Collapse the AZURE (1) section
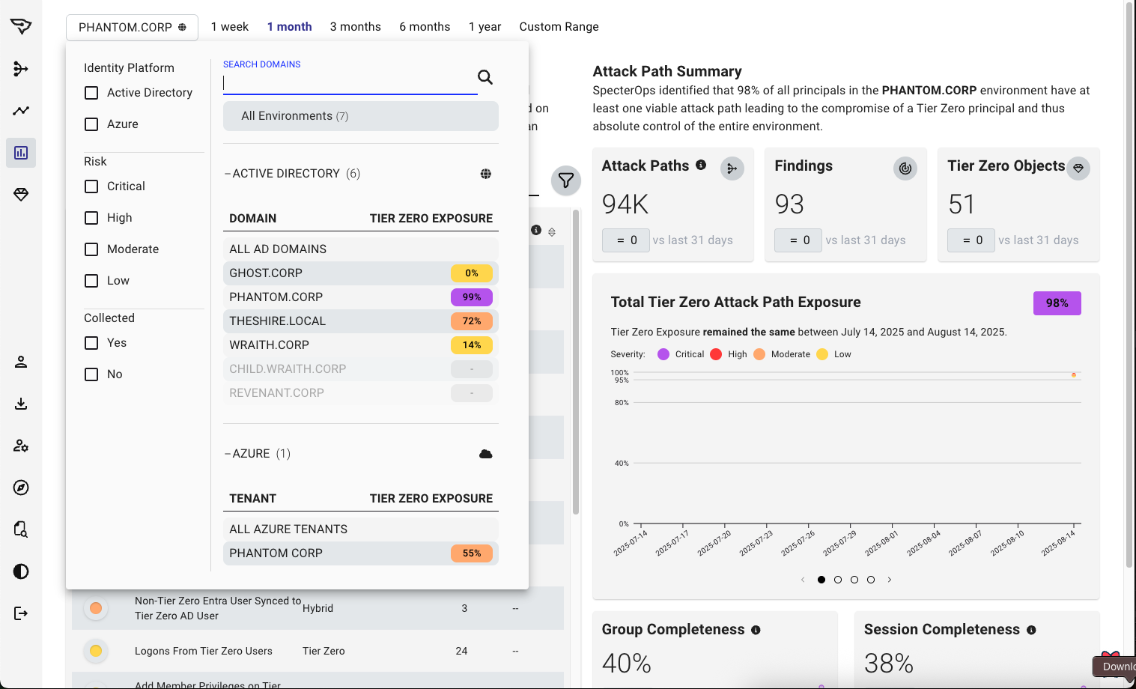Image resolution: width=1136 pixels, height=689 pixels. pyautogui.click(x=258, y=454)
